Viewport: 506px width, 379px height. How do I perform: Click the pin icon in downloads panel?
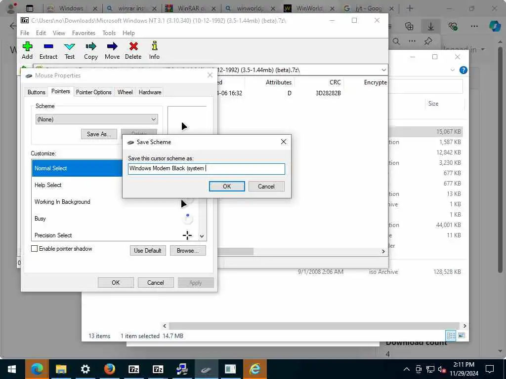coord(428,41)
